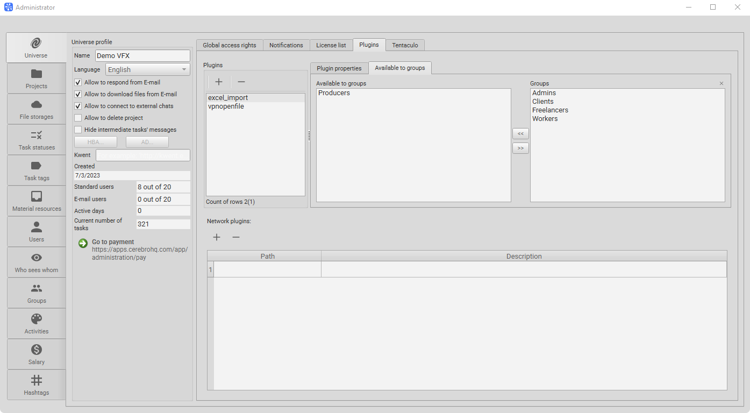
Task: Open the Projects folder icon section
Action: 37,79
